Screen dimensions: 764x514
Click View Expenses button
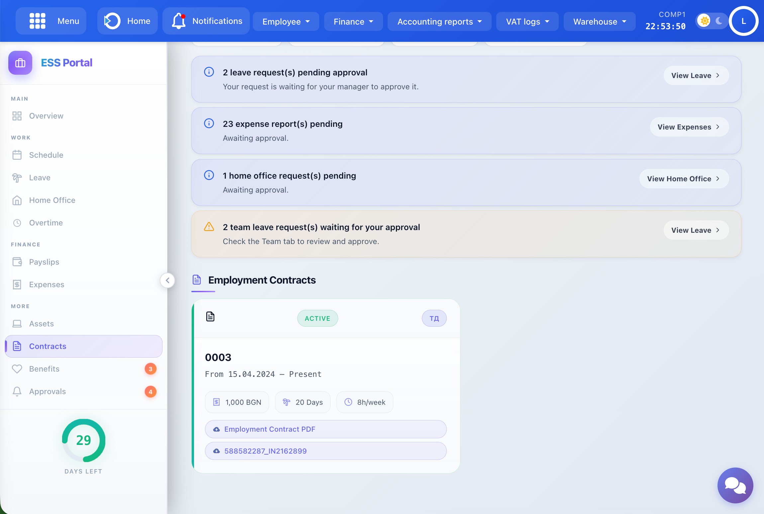click(689, 127)
